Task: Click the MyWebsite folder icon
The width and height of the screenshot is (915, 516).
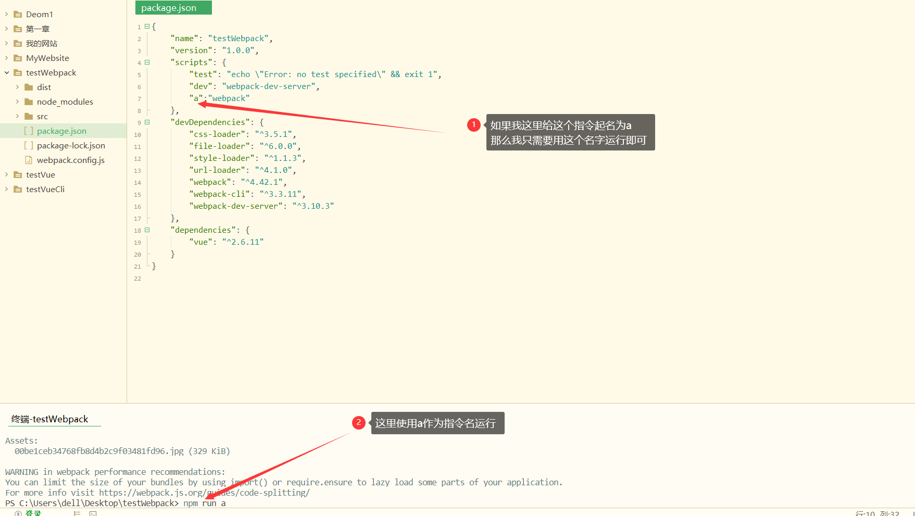Action: point(18,58)
